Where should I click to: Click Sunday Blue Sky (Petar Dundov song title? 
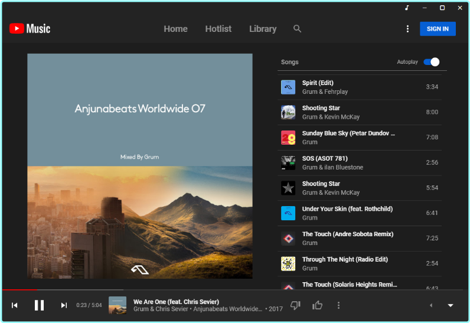coord(348,133)
